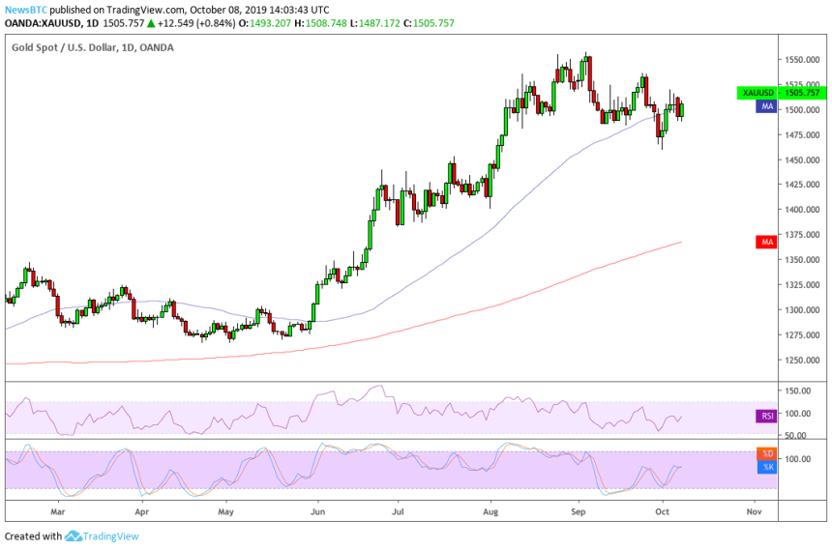Select the purple RSI indicator label
The width and height of the screenshot is (832, 550).
click(767, 416)
